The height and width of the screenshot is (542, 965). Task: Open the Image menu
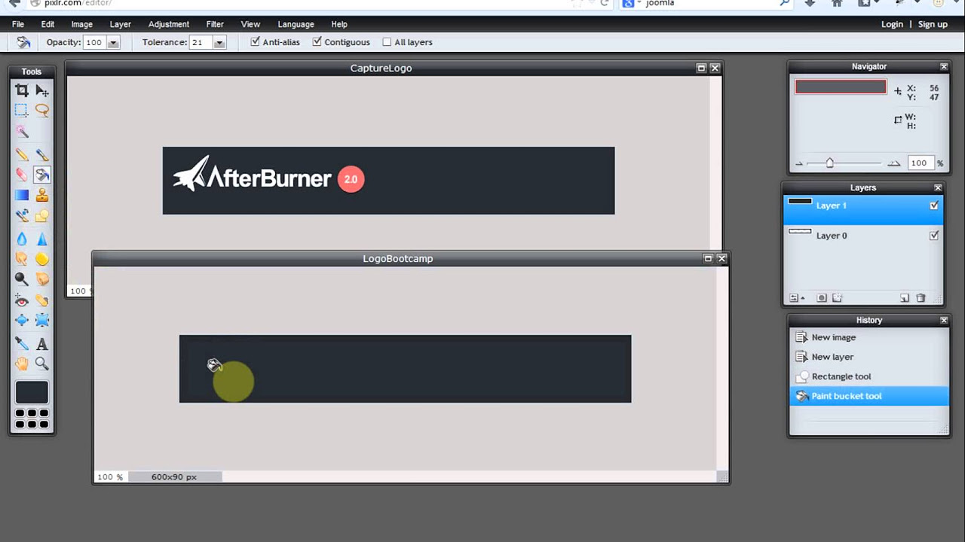81,24
